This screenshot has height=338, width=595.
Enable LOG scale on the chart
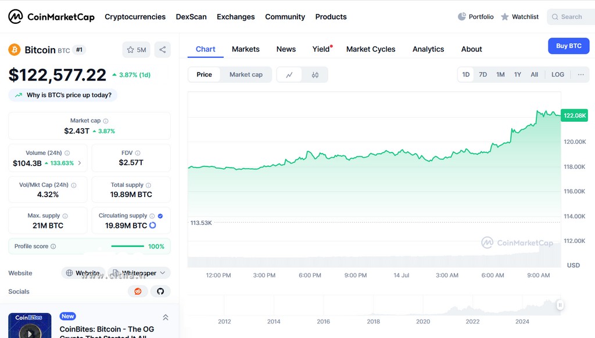click(557, 75)
